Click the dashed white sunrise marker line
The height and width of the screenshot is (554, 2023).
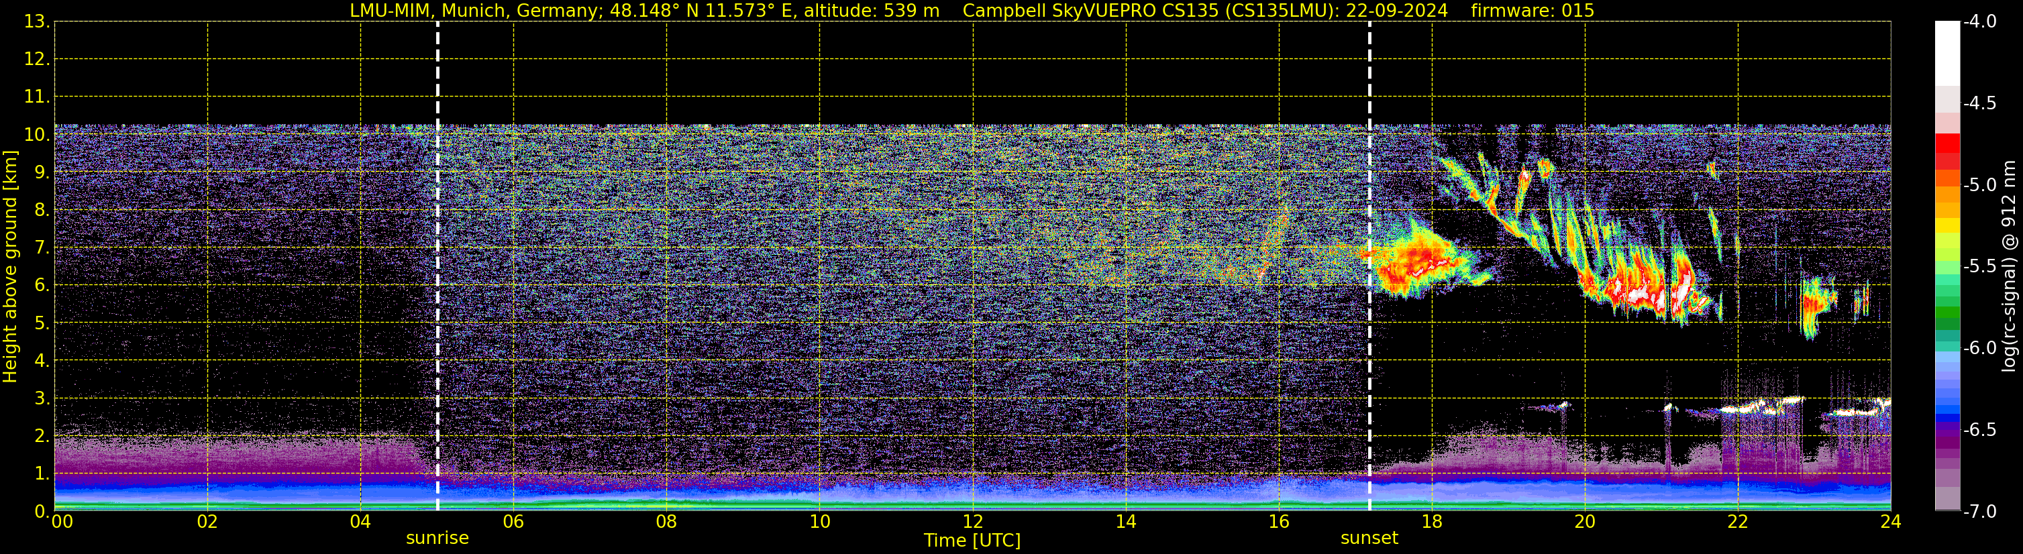point(437,267)
